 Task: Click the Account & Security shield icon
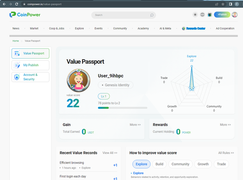17,77
